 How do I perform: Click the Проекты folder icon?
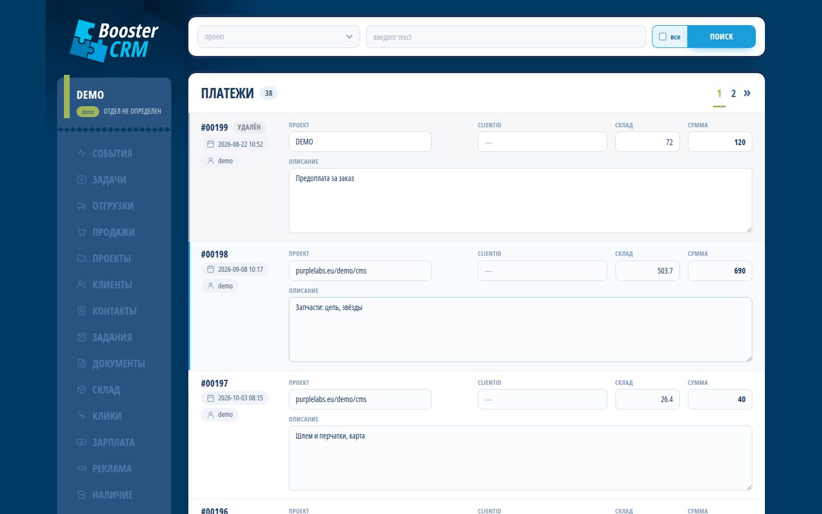[82, 258]
